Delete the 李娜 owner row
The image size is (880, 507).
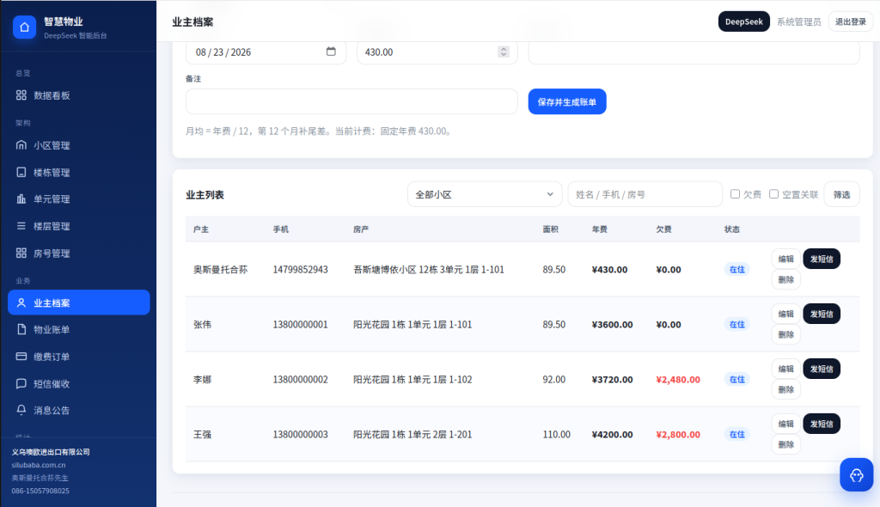[785, 389]
